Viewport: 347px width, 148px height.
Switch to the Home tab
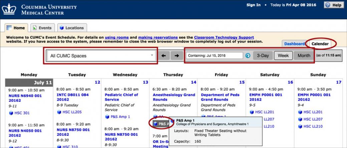(16, 28)
